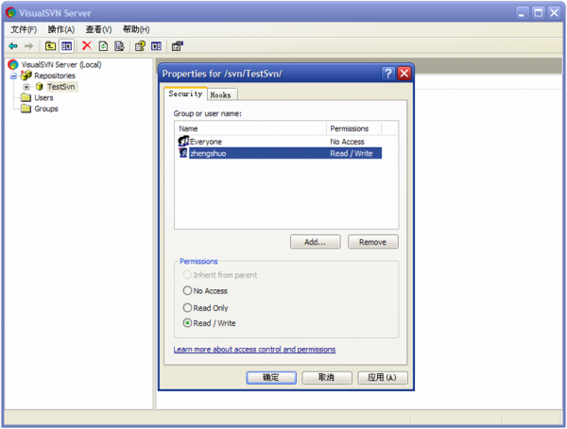567x429 pixels.
Task: Toggle the Show/Hide Console Tree icon
Action: (66, 46)
